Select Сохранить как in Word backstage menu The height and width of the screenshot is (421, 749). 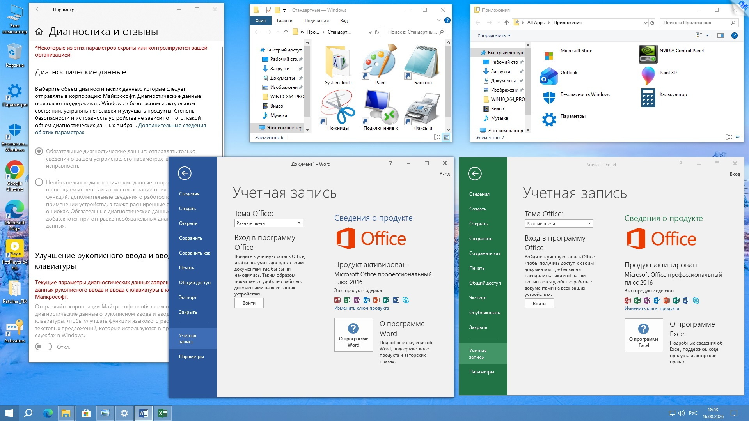point(194,253)
